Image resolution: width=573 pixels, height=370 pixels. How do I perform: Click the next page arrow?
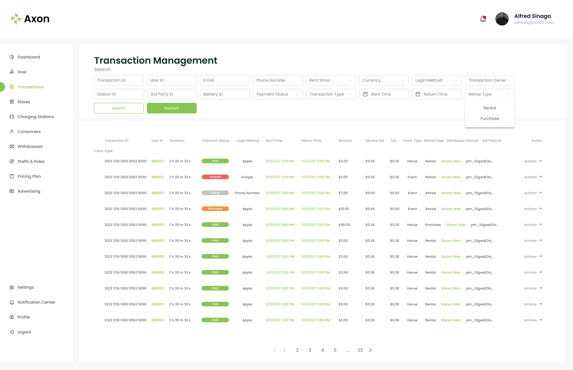[x=371, y=350]
